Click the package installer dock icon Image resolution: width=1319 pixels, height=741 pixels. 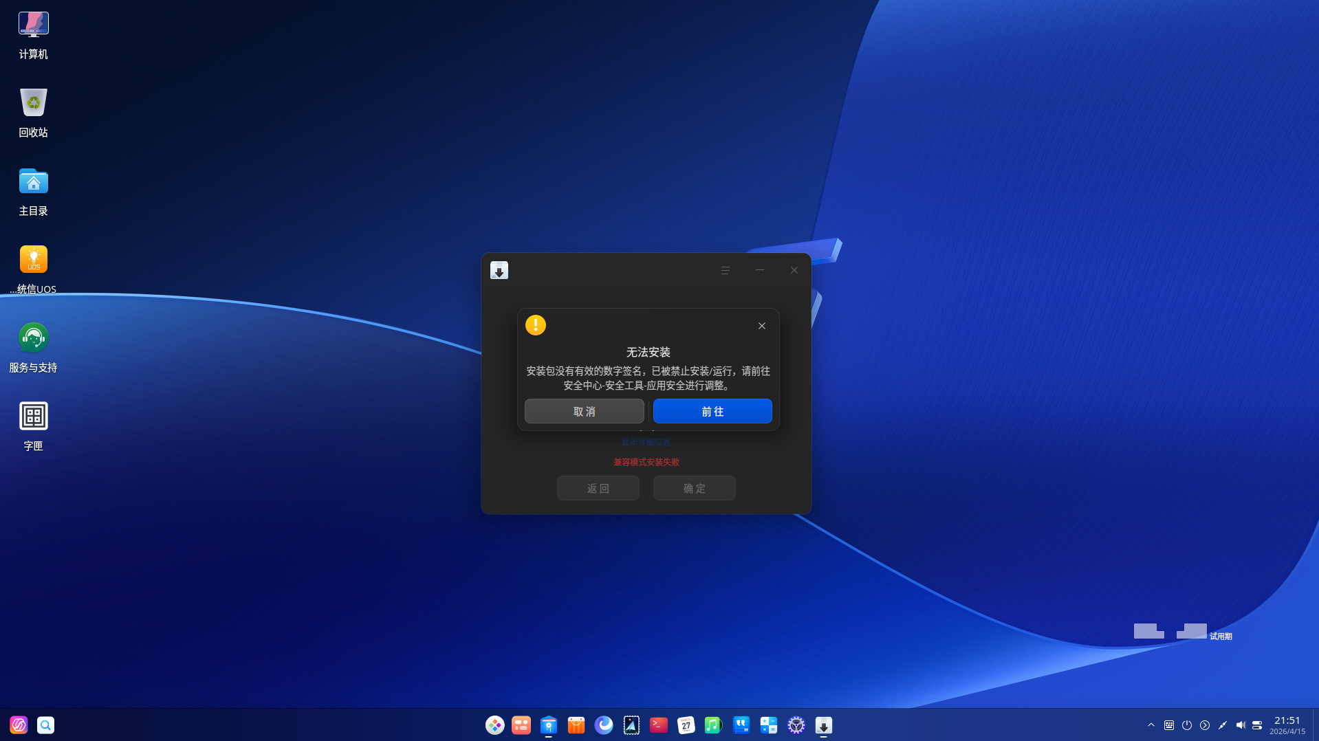[x=824, y=725]
